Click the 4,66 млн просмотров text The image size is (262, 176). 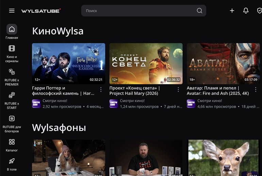click(217, 106)
